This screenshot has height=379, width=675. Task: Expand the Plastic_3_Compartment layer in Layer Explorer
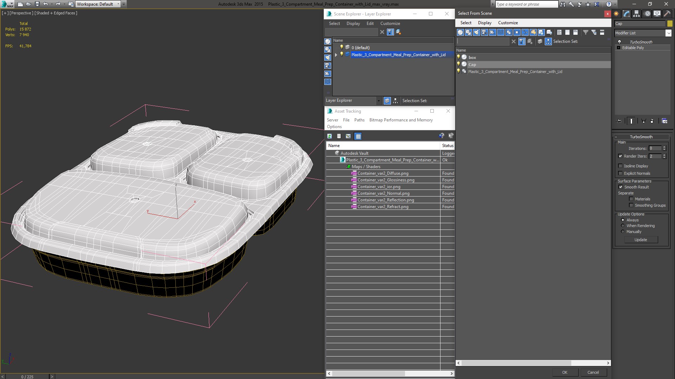[x=336, y=55]
